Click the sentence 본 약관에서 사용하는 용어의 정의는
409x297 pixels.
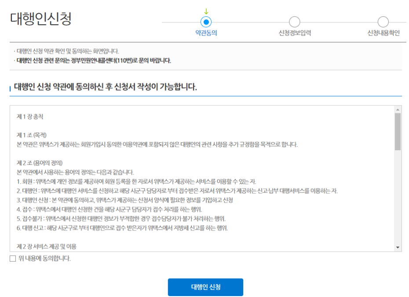click(x=75, y=172)
